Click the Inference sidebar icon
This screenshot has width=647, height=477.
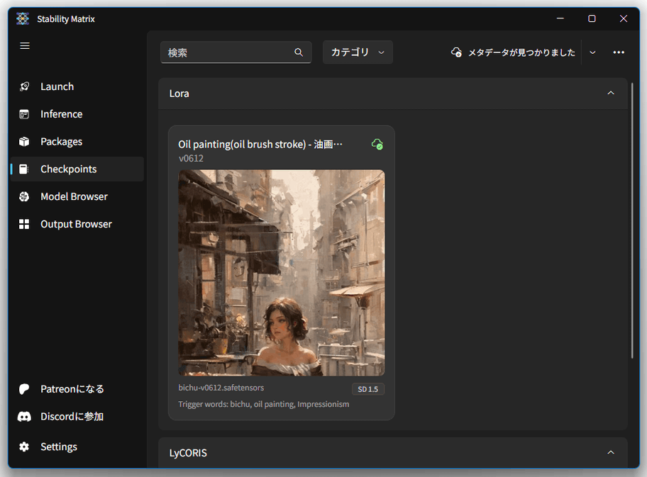click(24, 114)
